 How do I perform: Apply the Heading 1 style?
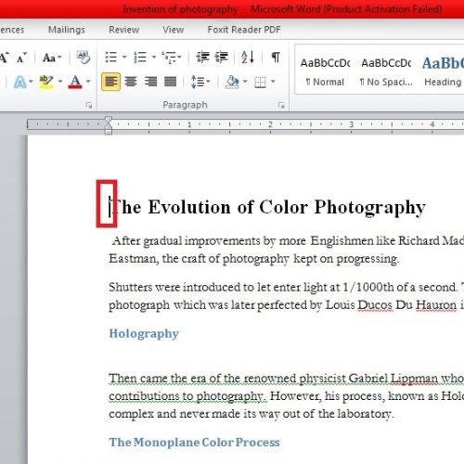[x=443, y=72]
